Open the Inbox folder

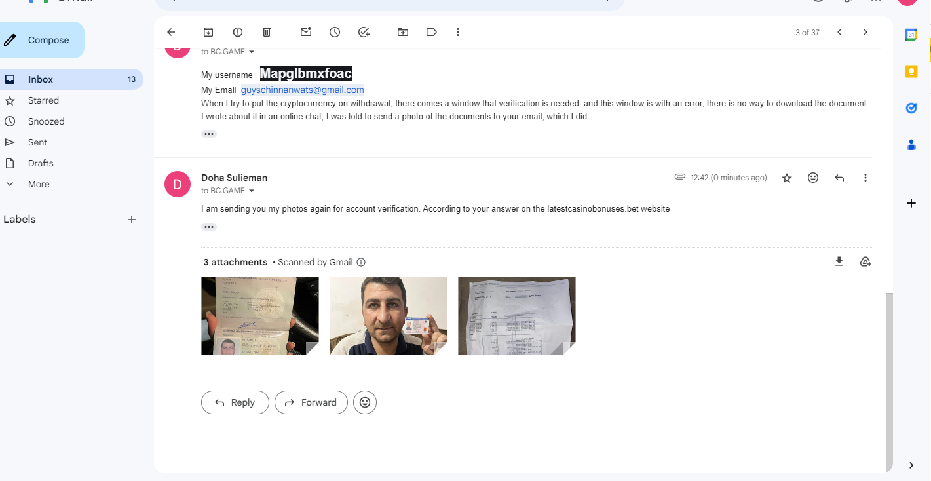pyautogui.click(x=71, y=79)
